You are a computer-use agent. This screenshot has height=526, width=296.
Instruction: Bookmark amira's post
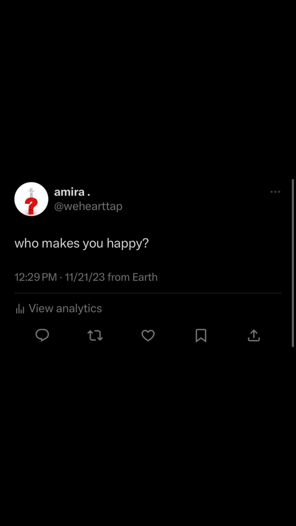[201, 336]
